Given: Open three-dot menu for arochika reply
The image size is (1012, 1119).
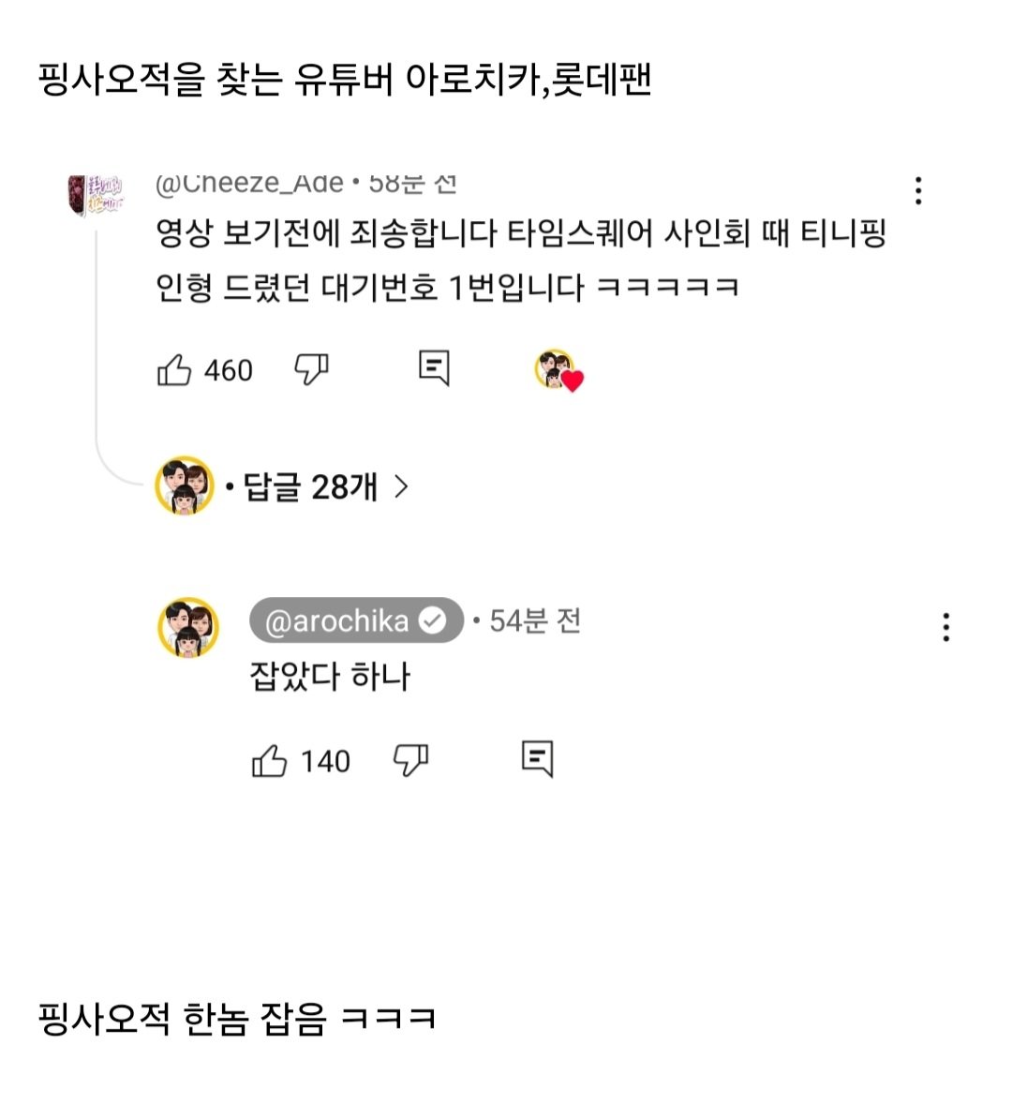Looking at the screenshot, I should point(946,626).
